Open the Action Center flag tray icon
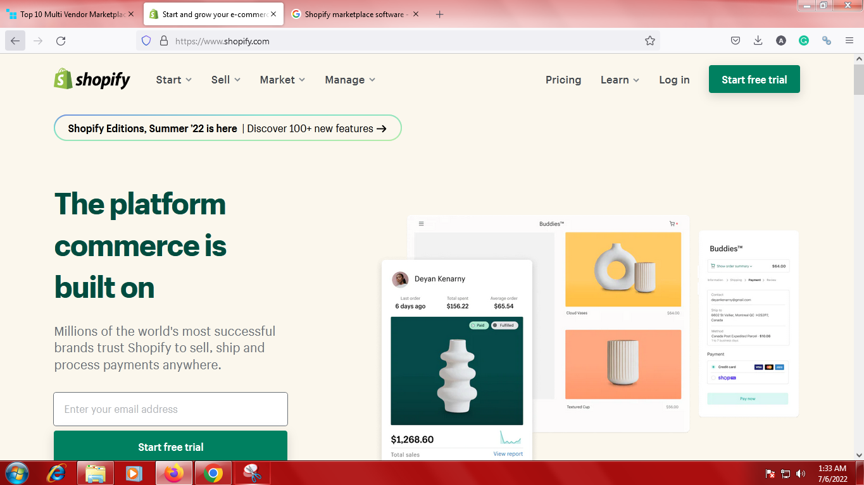This screenshot has height=485, width=864. click(x=770, y=473)
